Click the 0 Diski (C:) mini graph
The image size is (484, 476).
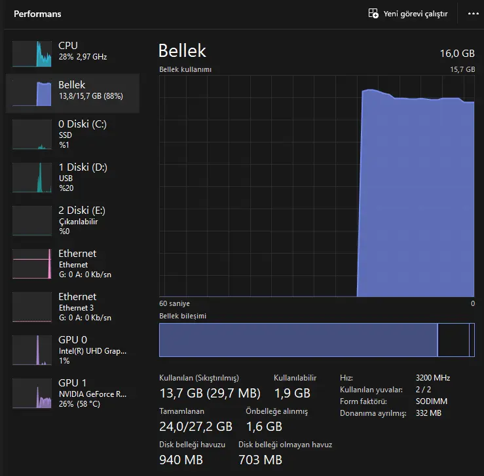click(32, 134)
